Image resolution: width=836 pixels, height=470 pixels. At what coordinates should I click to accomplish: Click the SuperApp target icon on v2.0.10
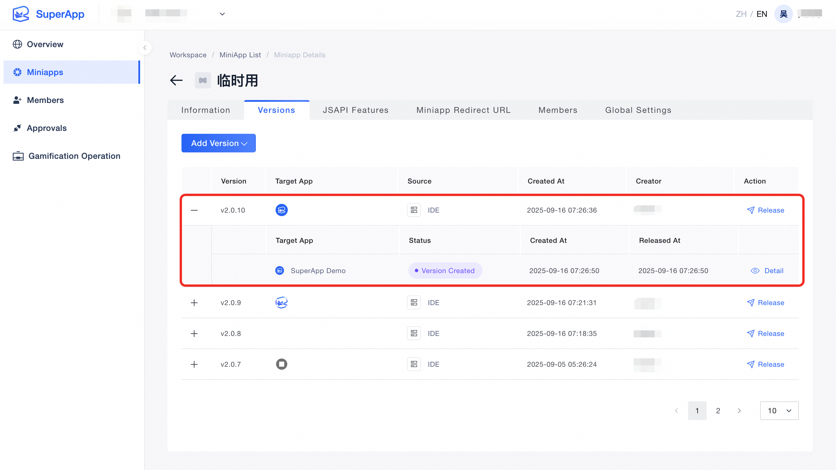click(x=281, y=210)
